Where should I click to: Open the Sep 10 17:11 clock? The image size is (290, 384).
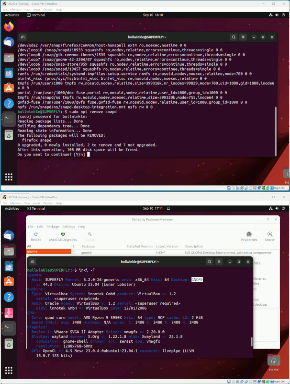tap(153, 208)
